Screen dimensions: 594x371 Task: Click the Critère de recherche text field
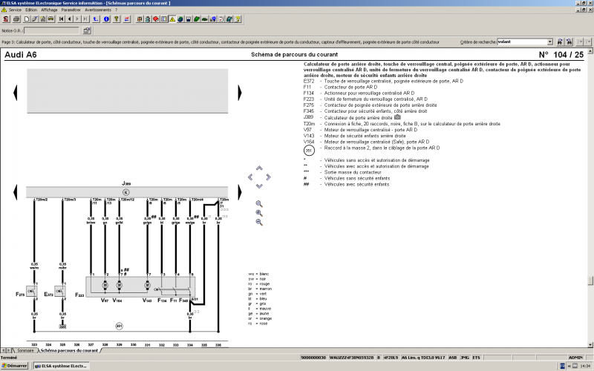coord(522,42)
